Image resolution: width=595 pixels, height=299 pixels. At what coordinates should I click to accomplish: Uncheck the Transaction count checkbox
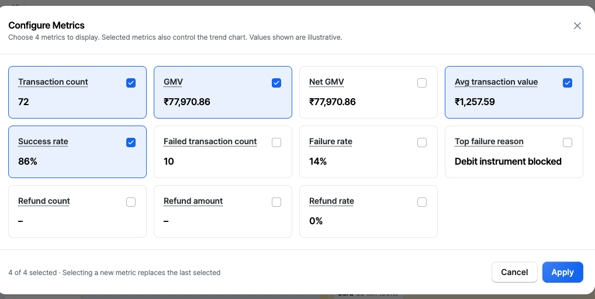131,82
